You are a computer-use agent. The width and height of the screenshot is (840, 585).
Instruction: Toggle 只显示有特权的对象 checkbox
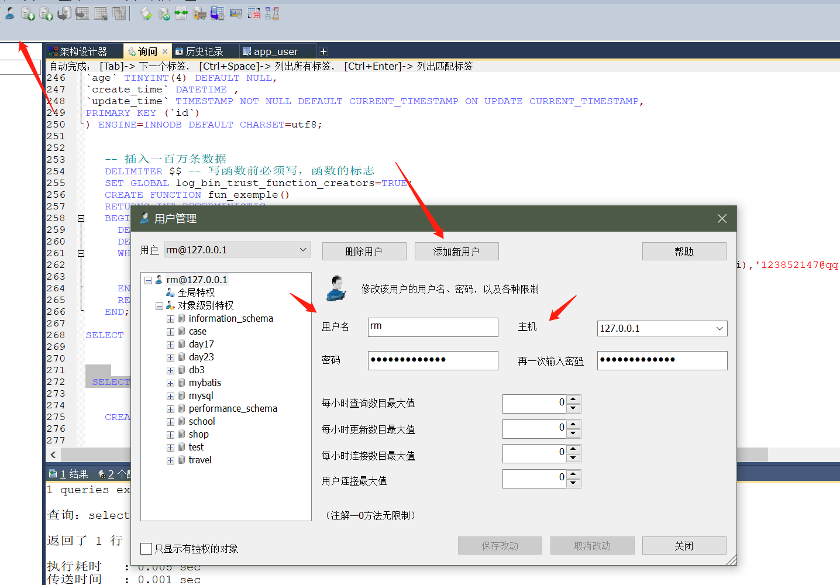(146, 549)
